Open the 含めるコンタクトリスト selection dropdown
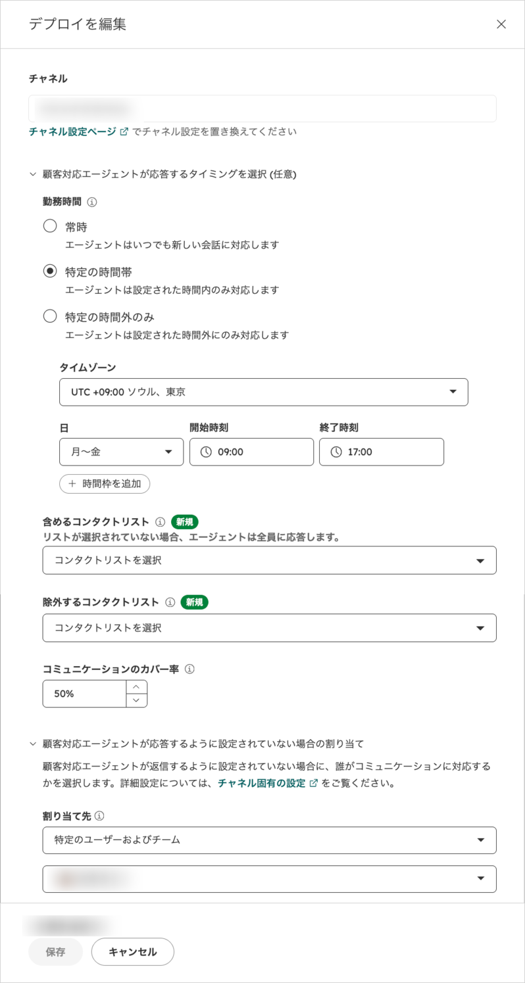Screen dimensions: 525x983 click(270, 560)
